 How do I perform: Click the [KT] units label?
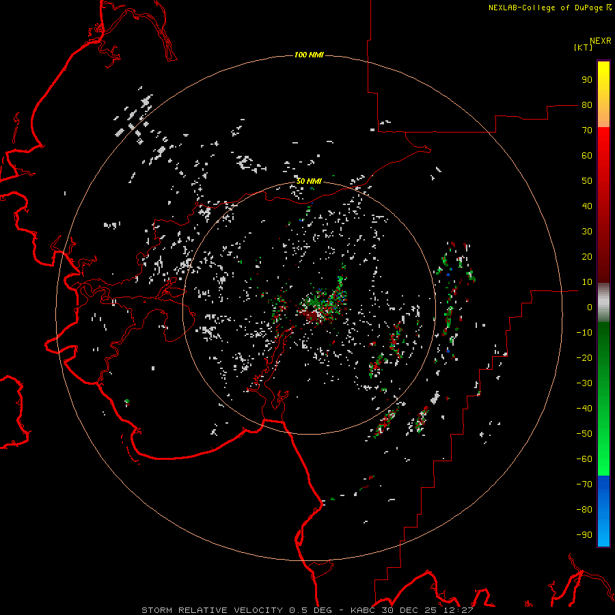(x=584, y=47)
